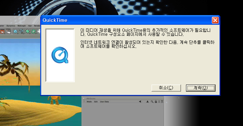
Task: Click the 취소(C) cancel button
Action: pyautogui.click(x=166, y=88)
